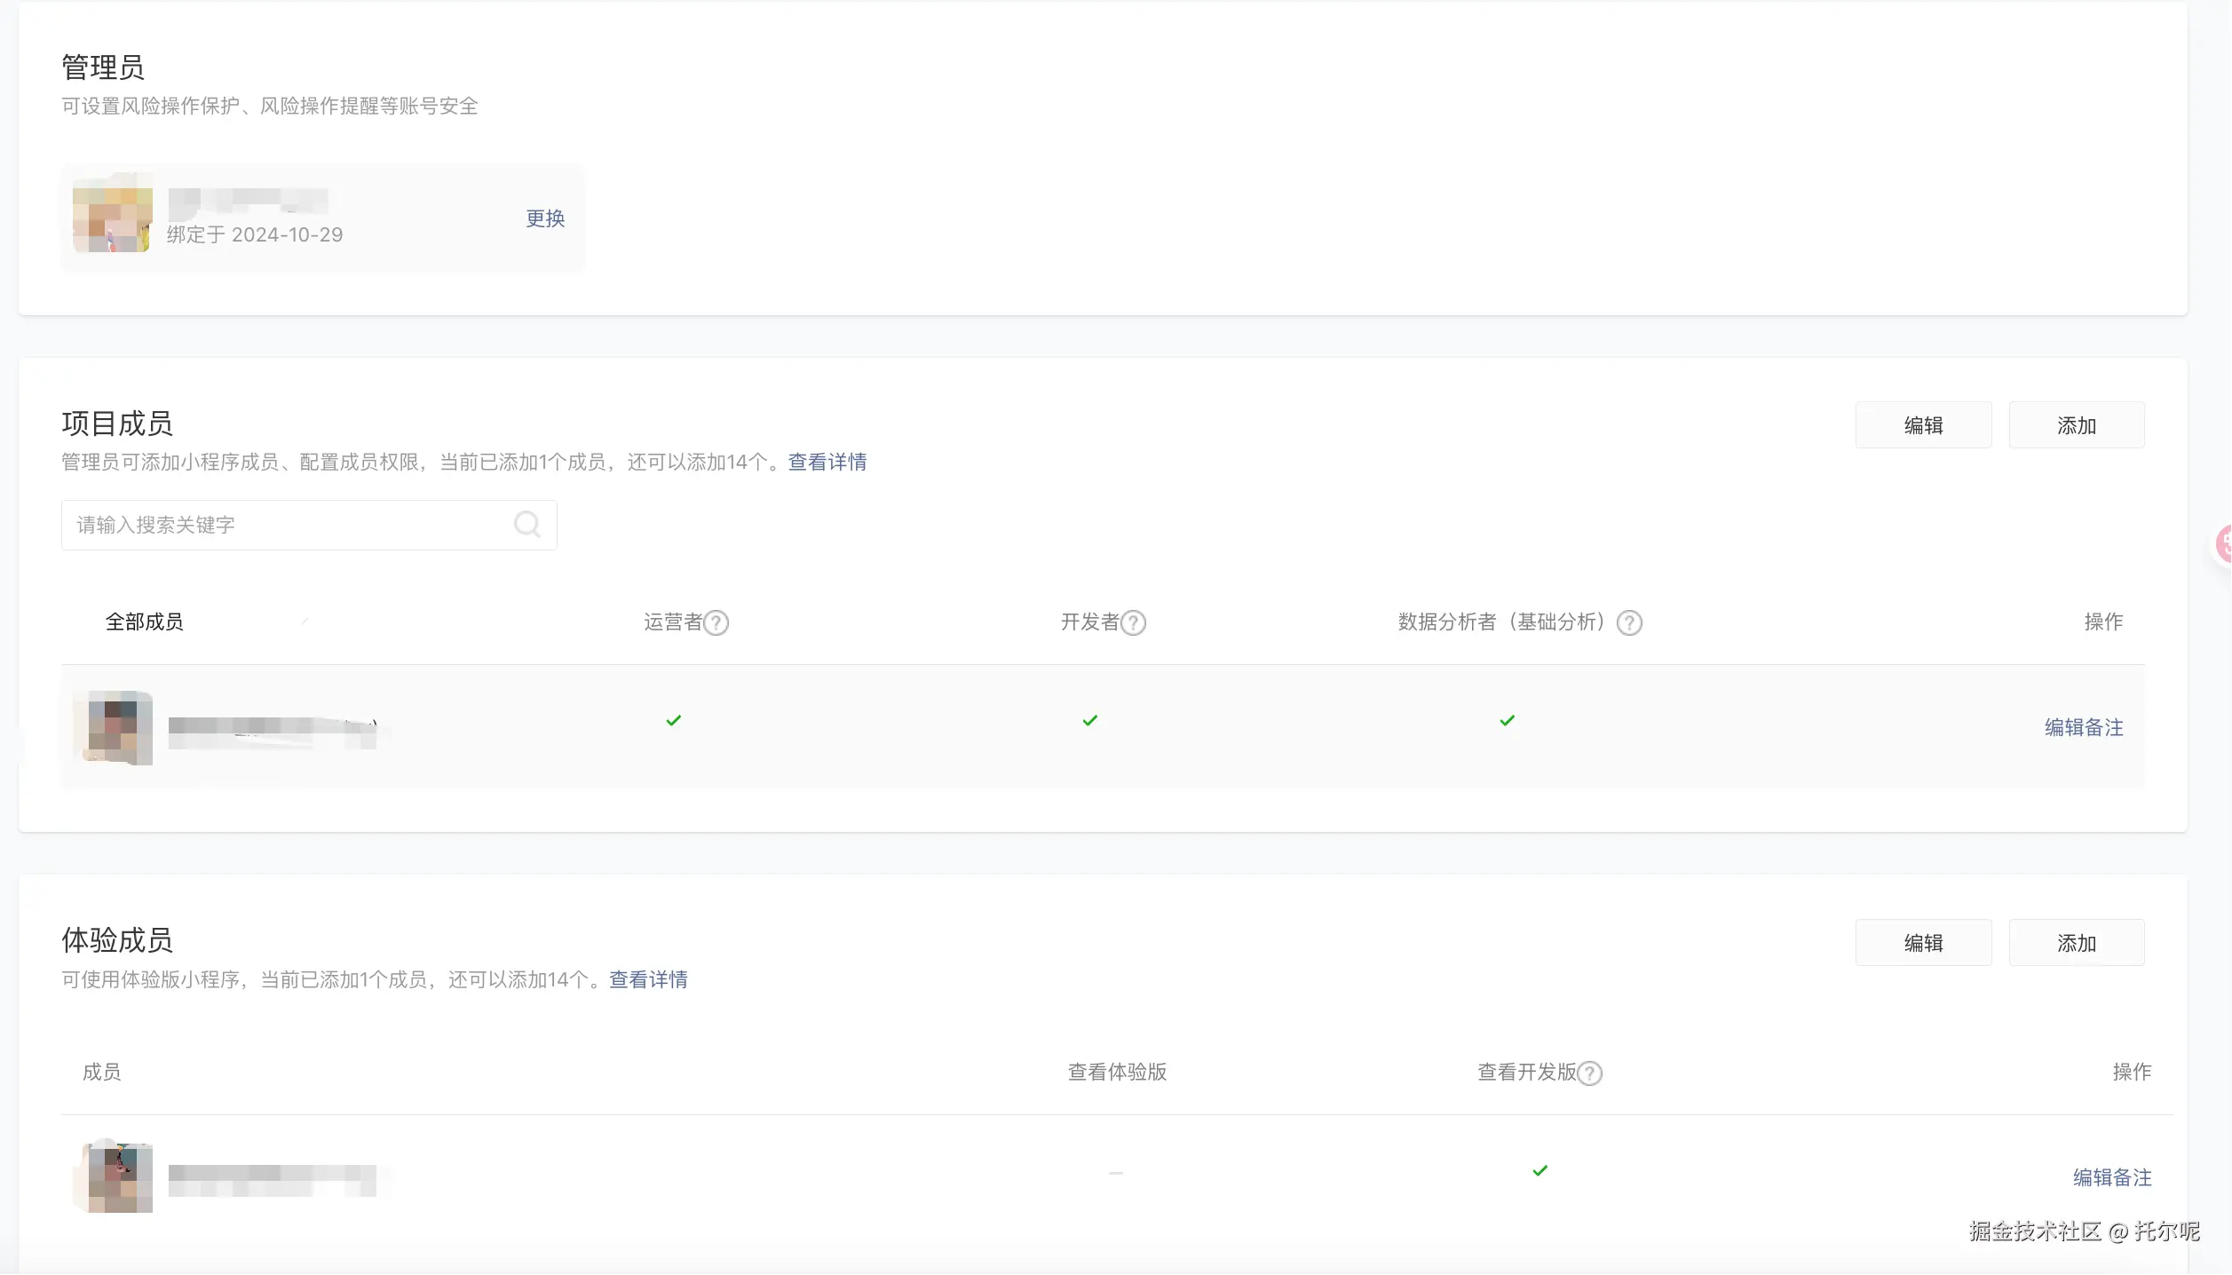2232x1275 pixels.
Task: Click 添加 button in 体验成员 section
Action: (x=2076, y=943)
